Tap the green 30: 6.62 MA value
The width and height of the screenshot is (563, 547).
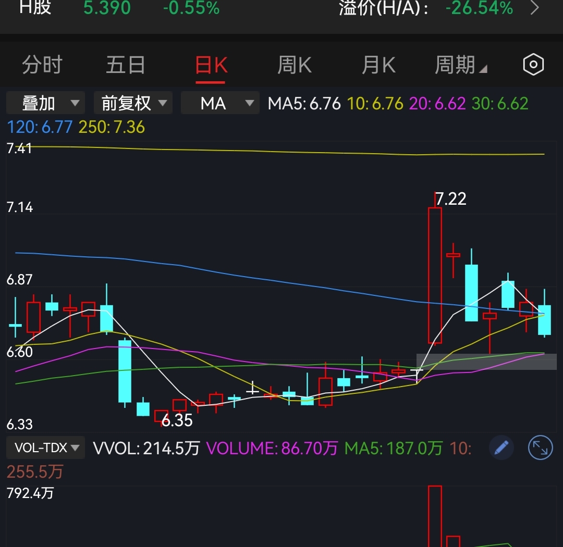pyautogui.click(x=500, y=104)
